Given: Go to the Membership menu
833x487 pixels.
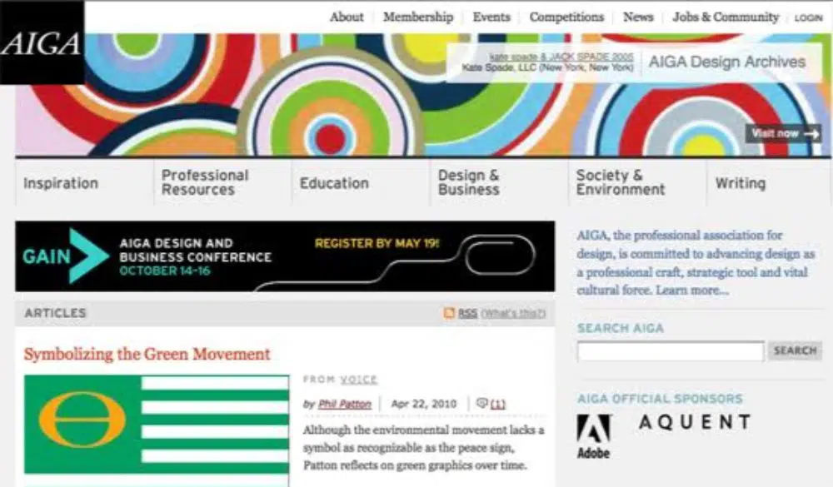Looking at the screenshot, I should pyautogui.click(x=418, y=17).
